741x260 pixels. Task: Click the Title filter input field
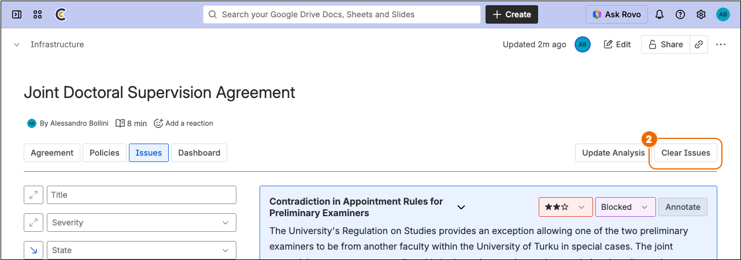pos(141,195)
